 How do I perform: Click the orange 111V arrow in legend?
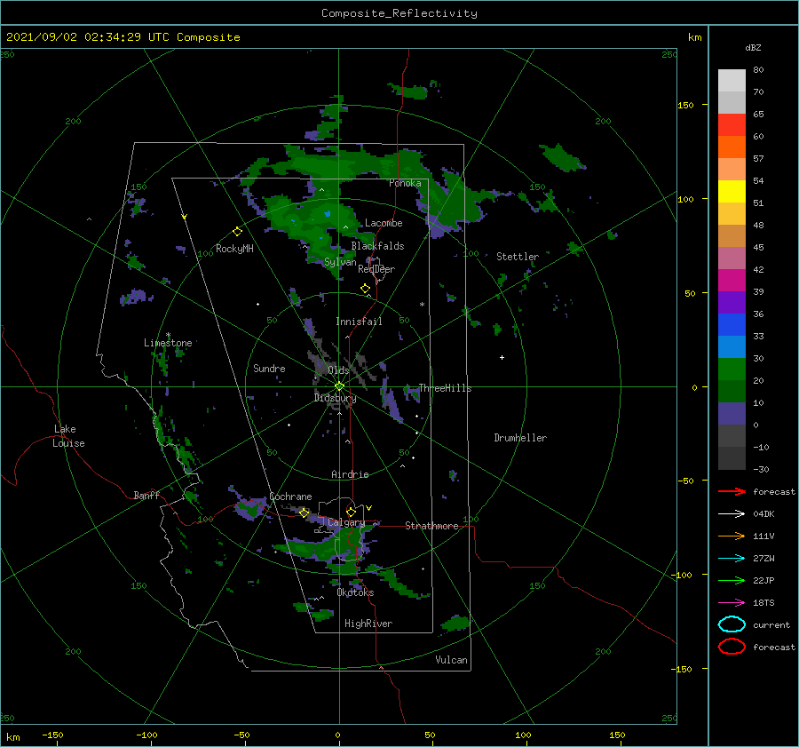pyautogui.click(x=732, y=536)
